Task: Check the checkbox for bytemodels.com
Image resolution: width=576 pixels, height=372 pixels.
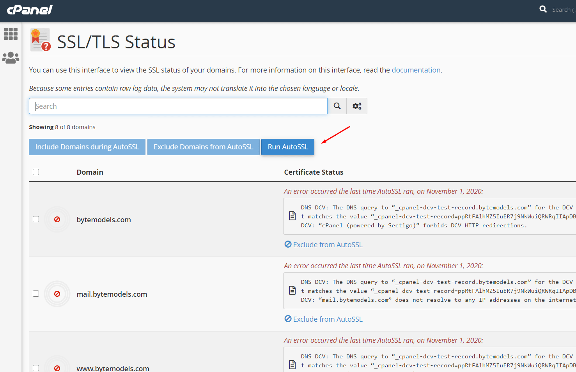Action: pyautogui.click(x=36, y=219)
